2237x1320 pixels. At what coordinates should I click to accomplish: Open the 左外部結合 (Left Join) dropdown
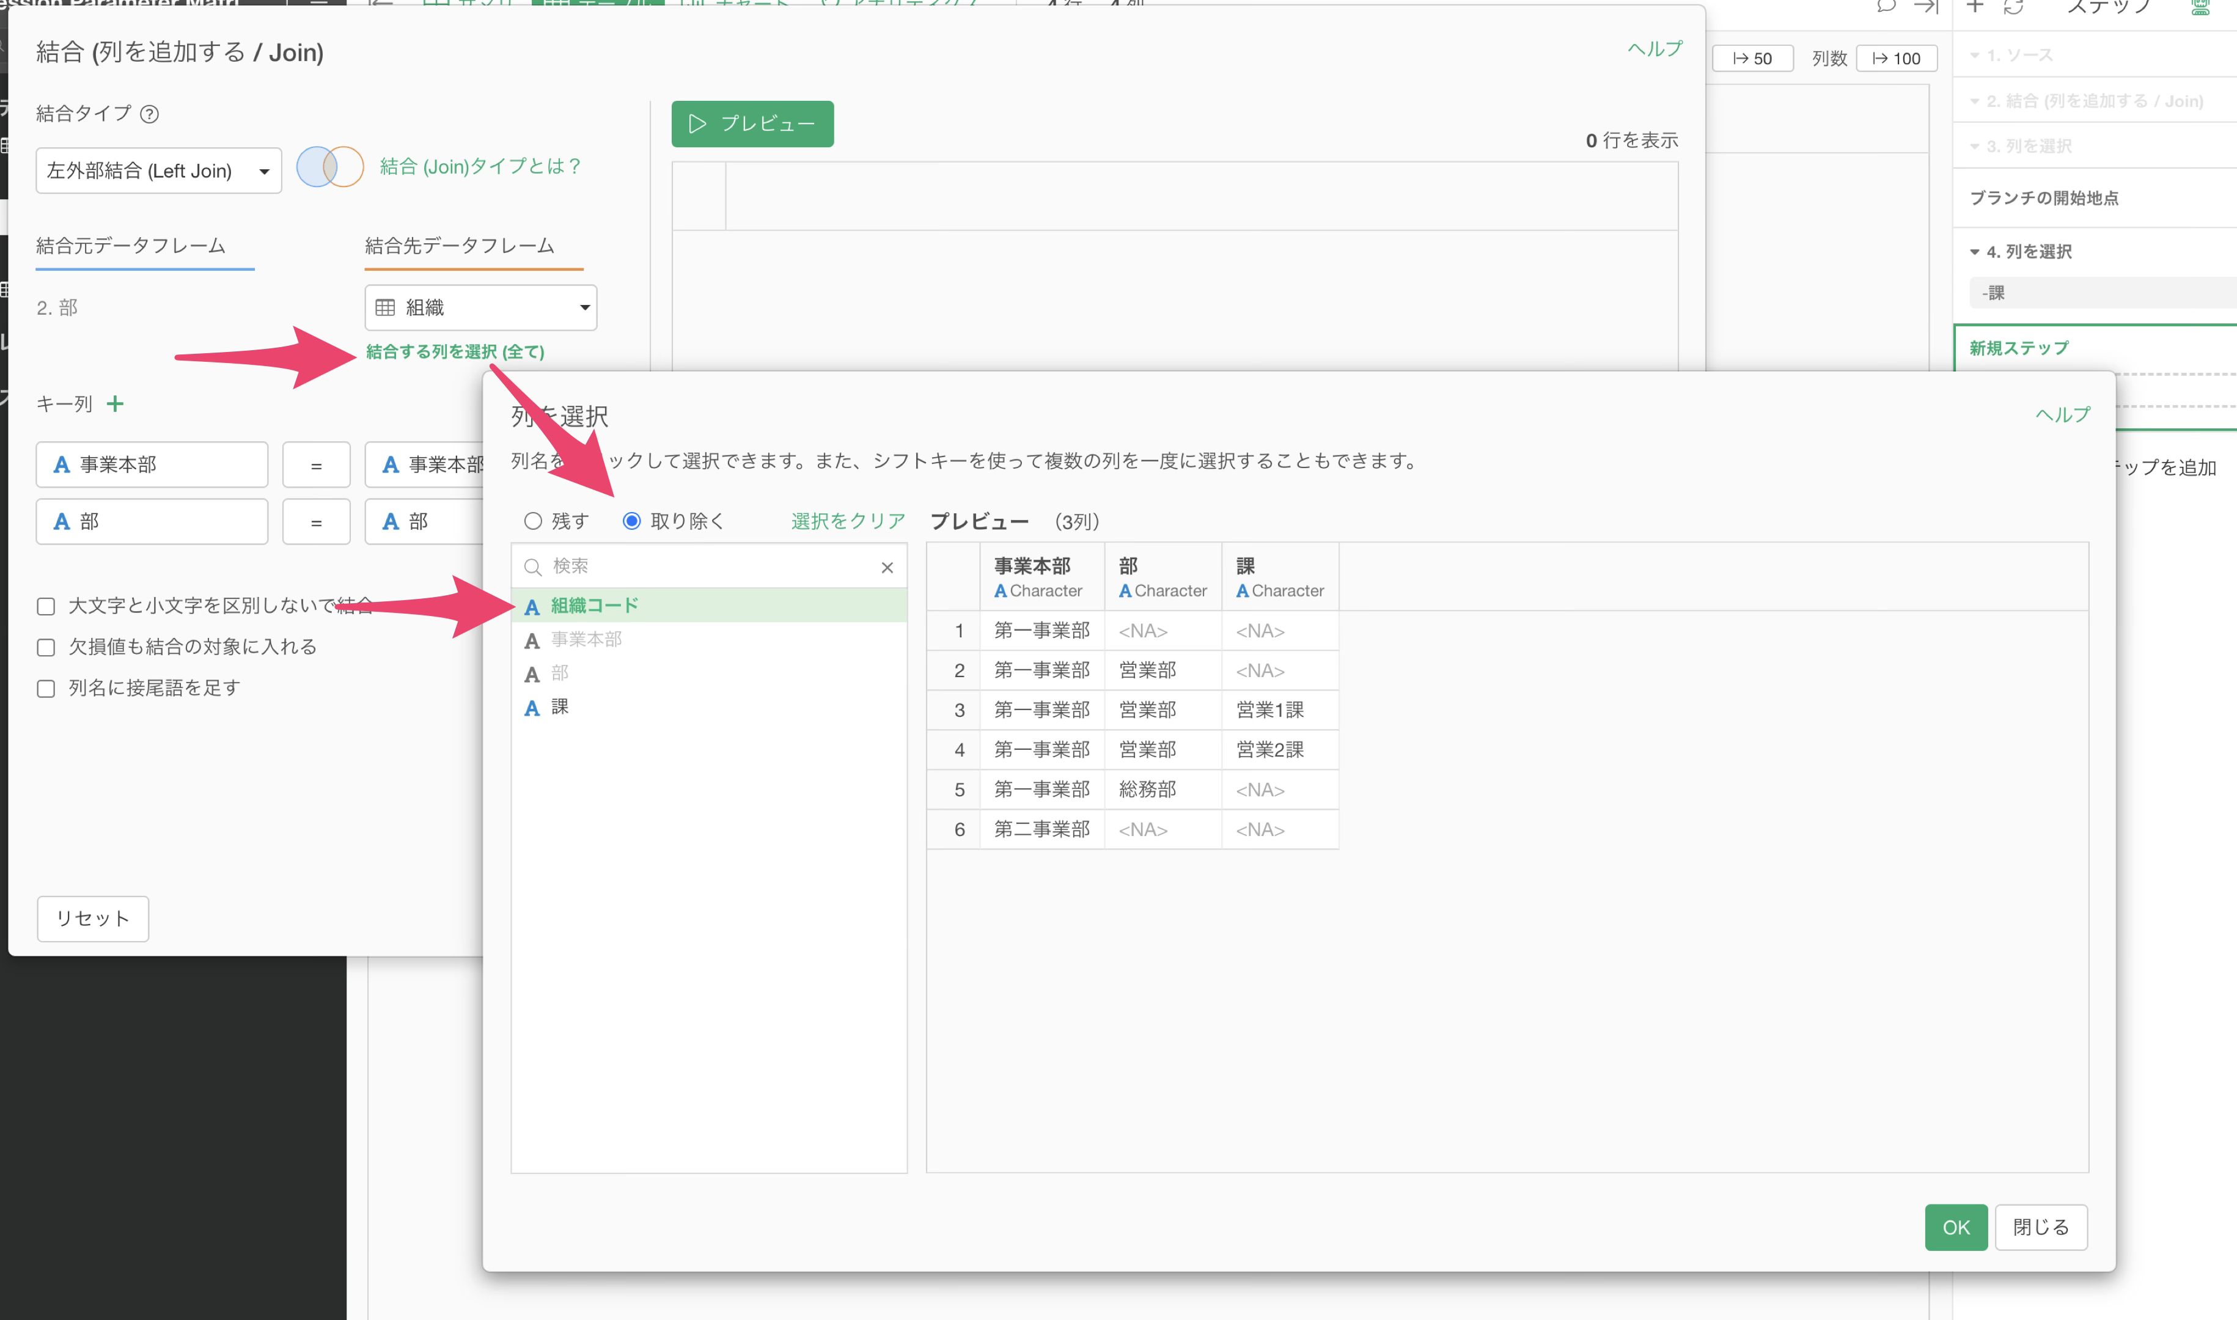click(158, 170)
